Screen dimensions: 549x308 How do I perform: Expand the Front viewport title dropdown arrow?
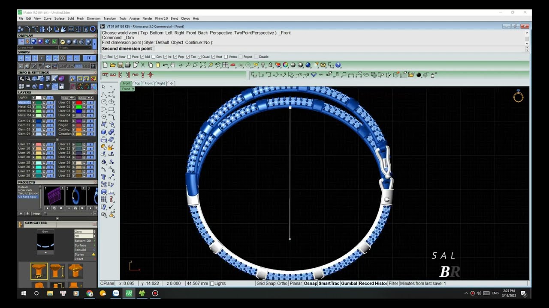point(133,89)
